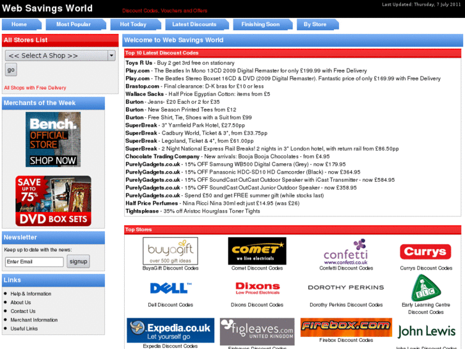Open Dorothy Perkins Discount Codes link
465x349 pixels.
346,305
